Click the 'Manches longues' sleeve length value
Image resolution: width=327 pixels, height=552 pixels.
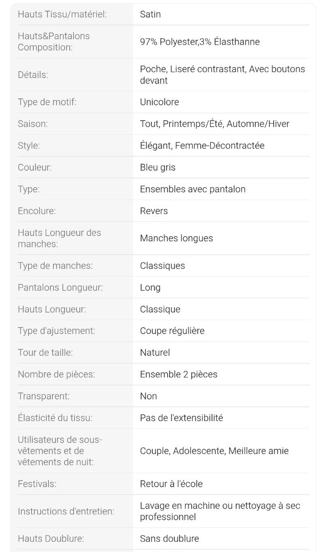pos(176,238)
